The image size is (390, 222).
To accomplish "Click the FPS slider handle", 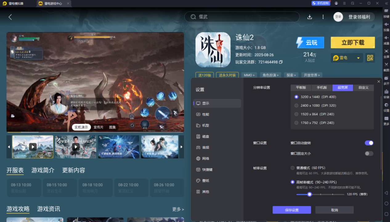I will point(310,194).
